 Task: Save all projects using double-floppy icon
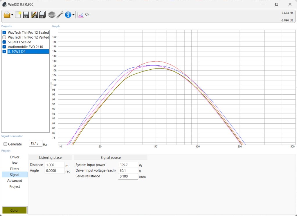tap(42, 15)
